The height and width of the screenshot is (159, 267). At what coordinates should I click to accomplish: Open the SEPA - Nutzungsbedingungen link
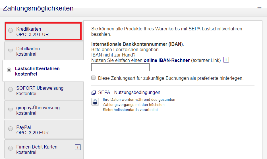click(129, 92)
